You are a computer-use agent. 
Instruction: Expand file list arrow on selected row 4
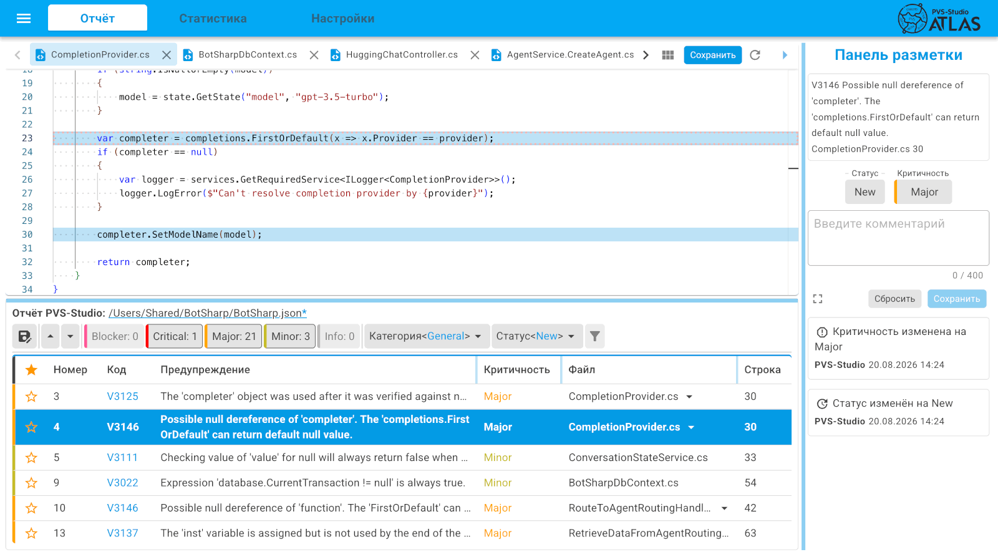[691, 427]
